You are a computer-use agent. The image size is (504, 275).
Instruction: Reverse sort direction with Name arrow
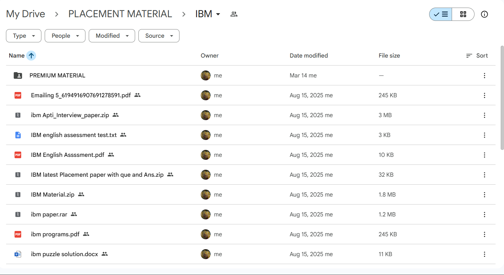(x=31, y=56)
